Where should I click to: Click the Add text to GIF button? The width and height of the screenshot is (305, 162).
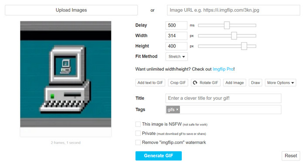coord(150,83)
